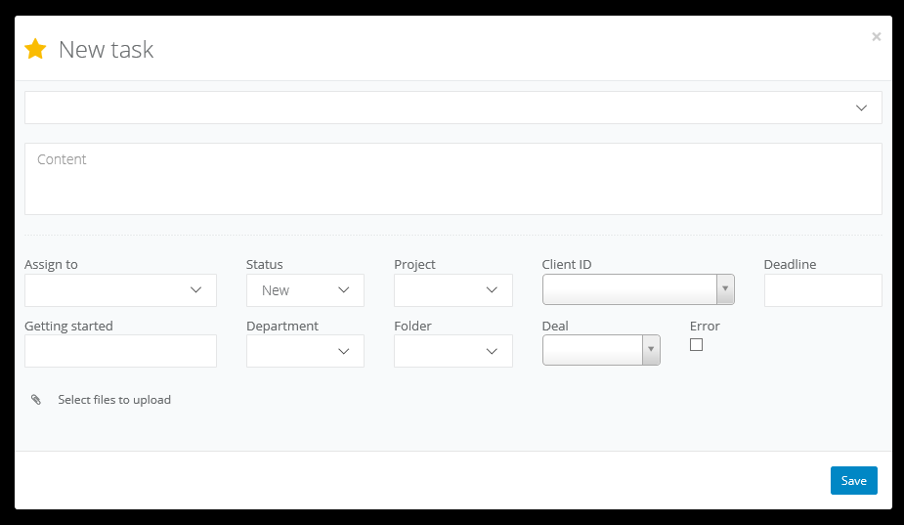Click the Getting started input field
This screenshot has width=904, height=525.
pyautogui.click(x=120, y=351)
